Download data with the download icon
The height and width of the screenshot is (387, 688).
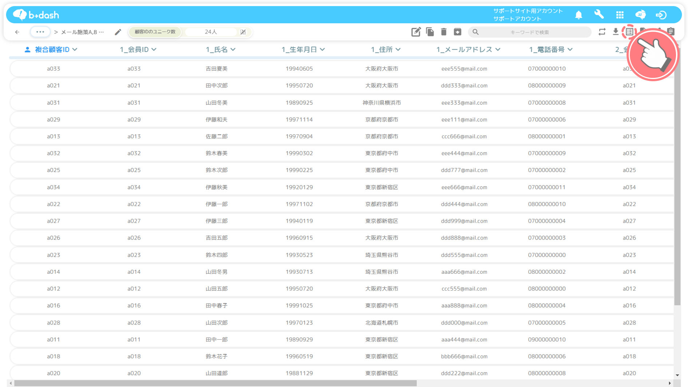click(616, 32)
